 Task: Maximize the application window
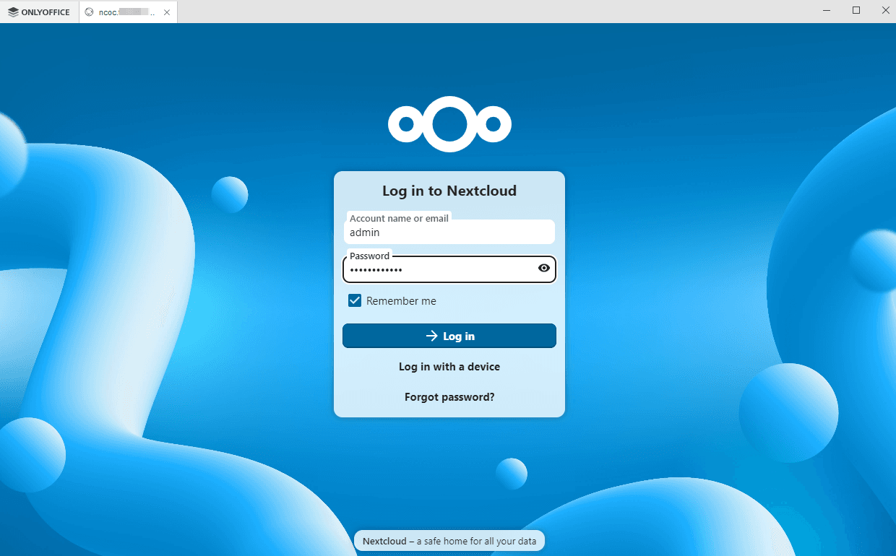click(x=856, y=10)
